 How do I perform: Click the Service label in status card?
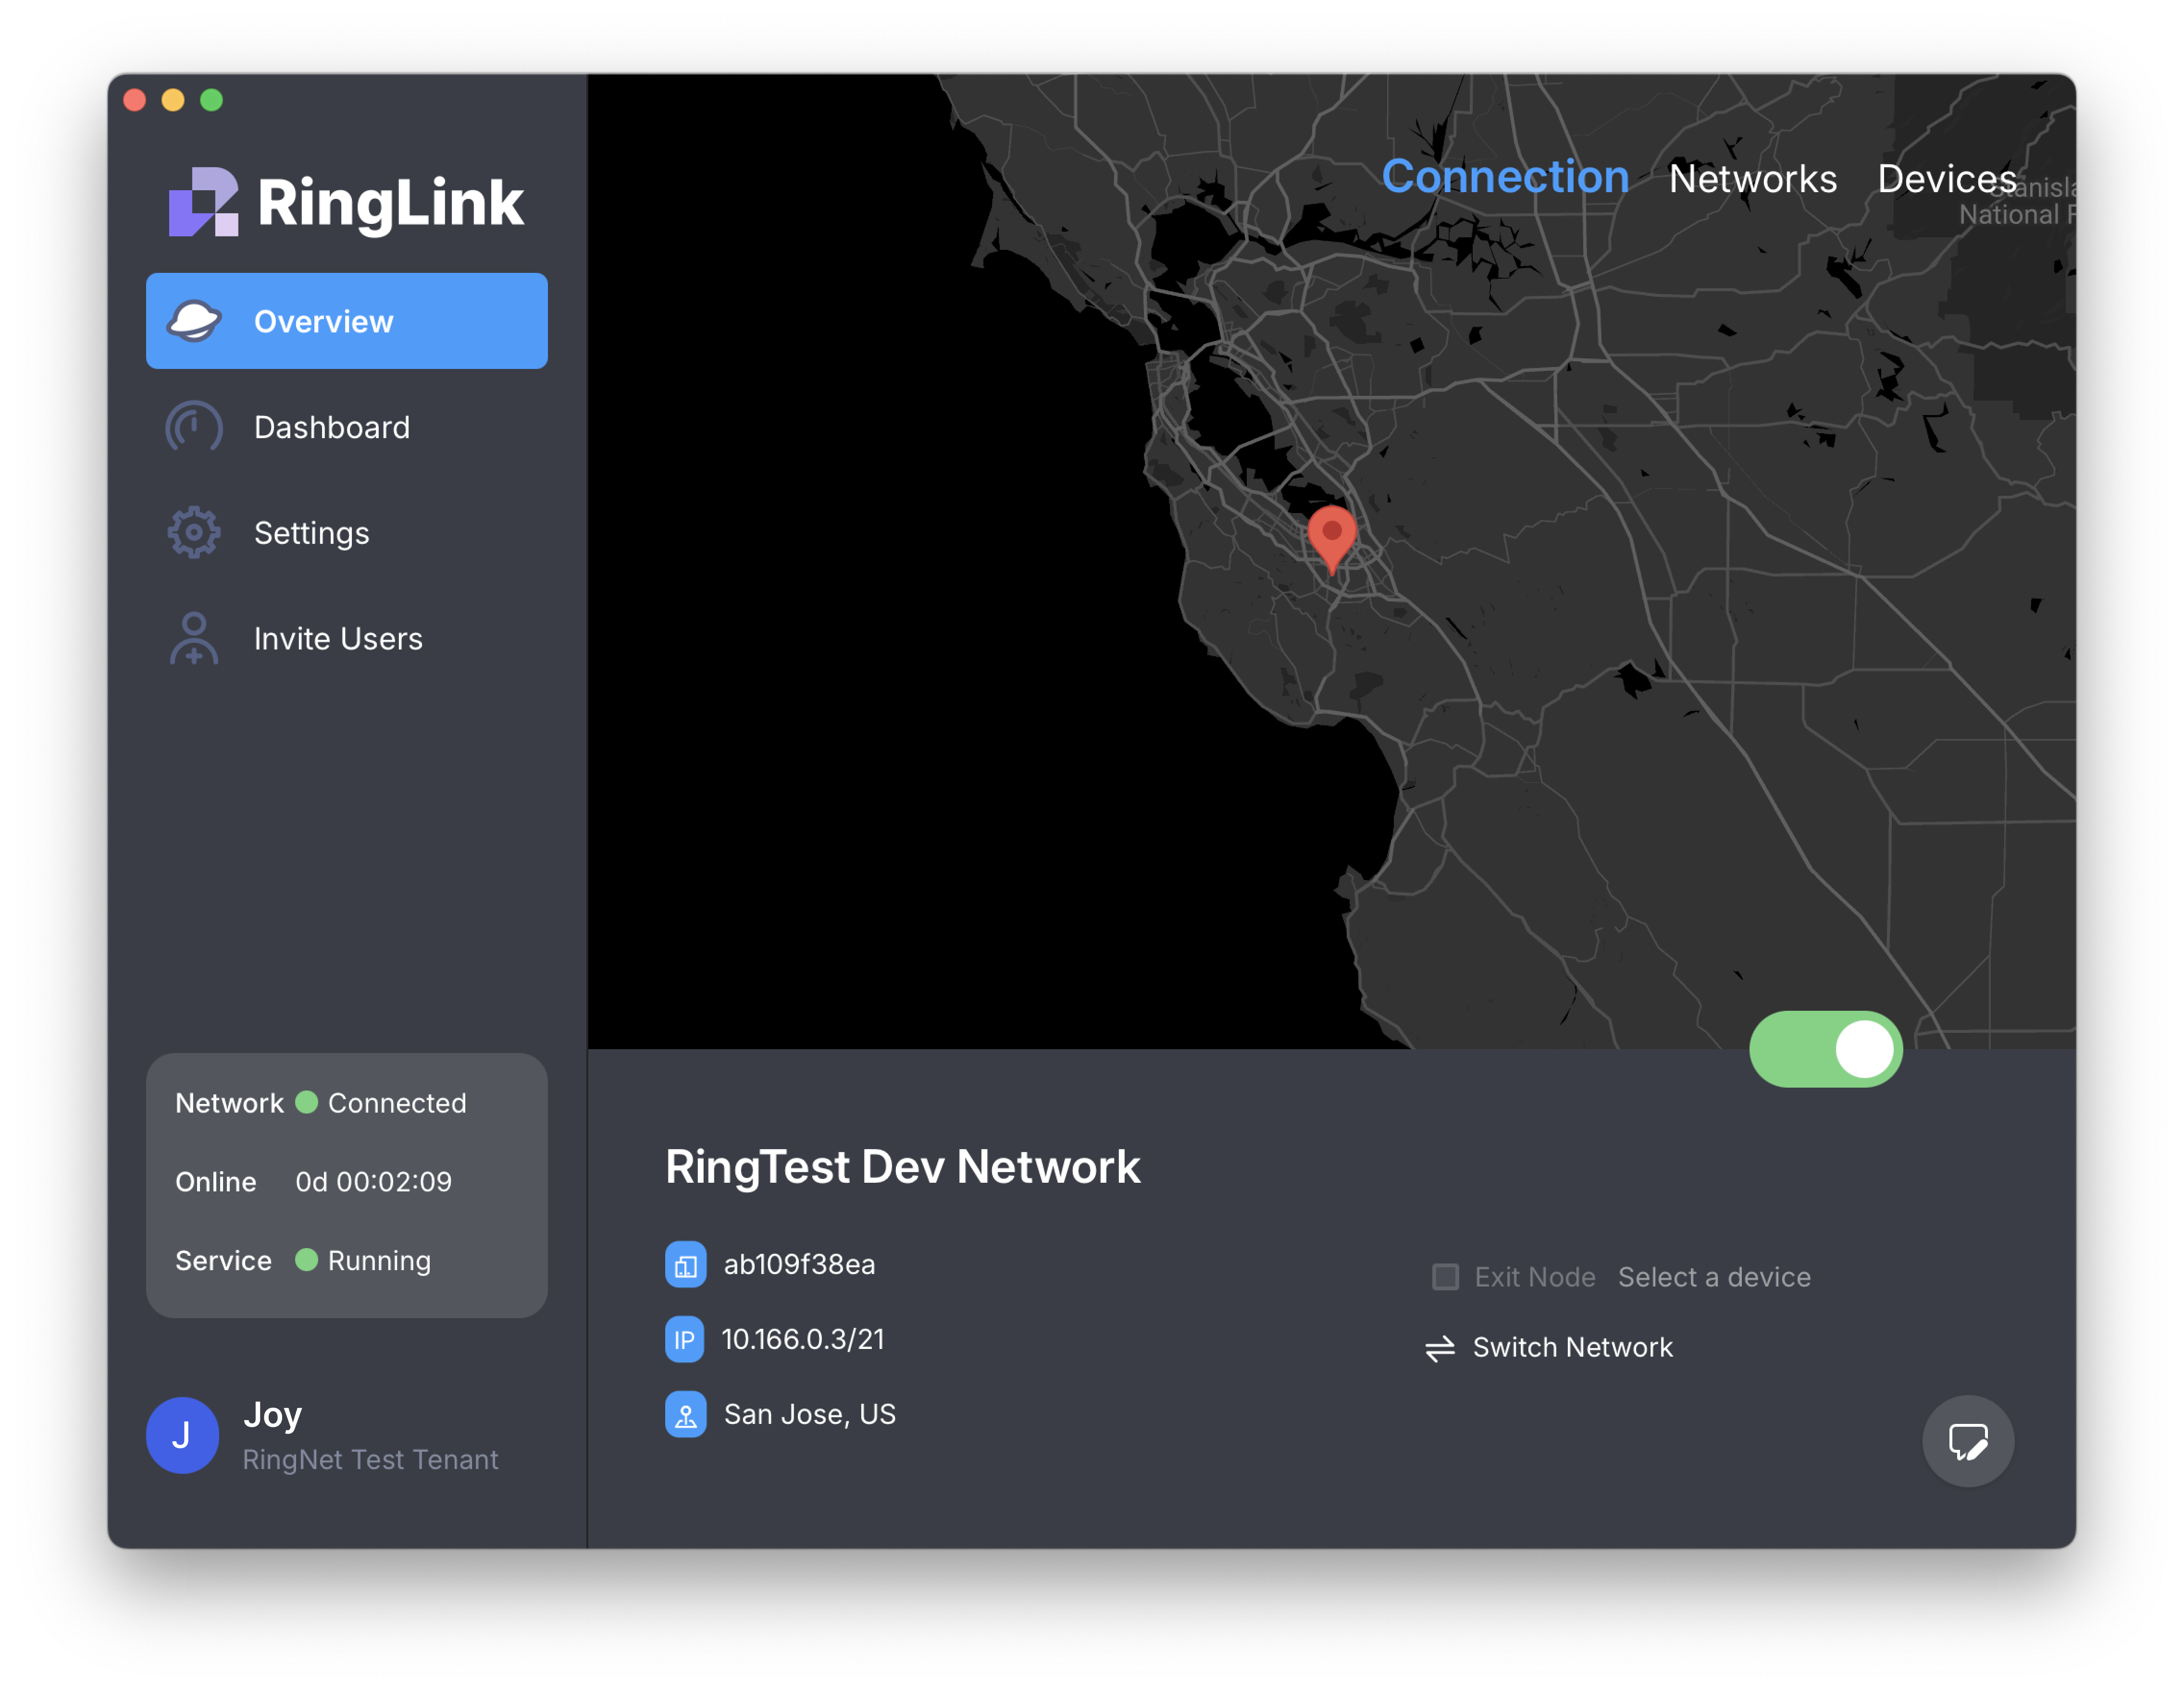[x=223, y=1261]
